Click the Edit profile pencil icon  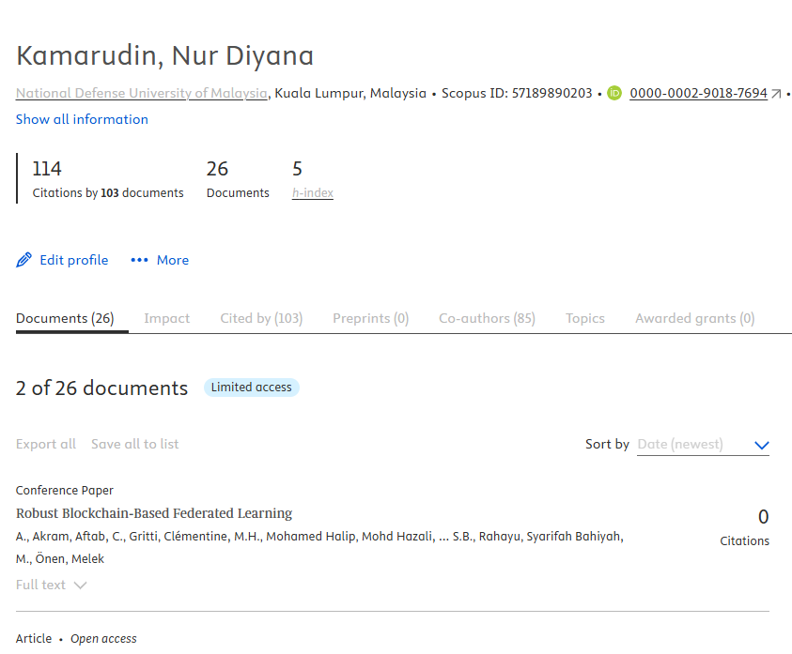pyautogui.click(x=23, y=260)
